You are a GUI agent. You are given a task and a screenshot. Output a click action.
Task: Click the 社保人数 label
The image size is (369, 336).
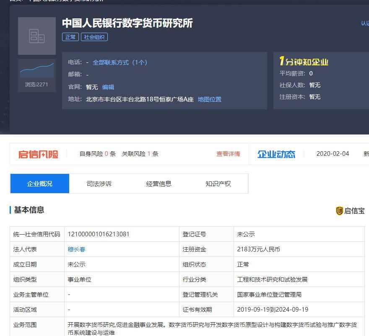click(x=292, y=85)
